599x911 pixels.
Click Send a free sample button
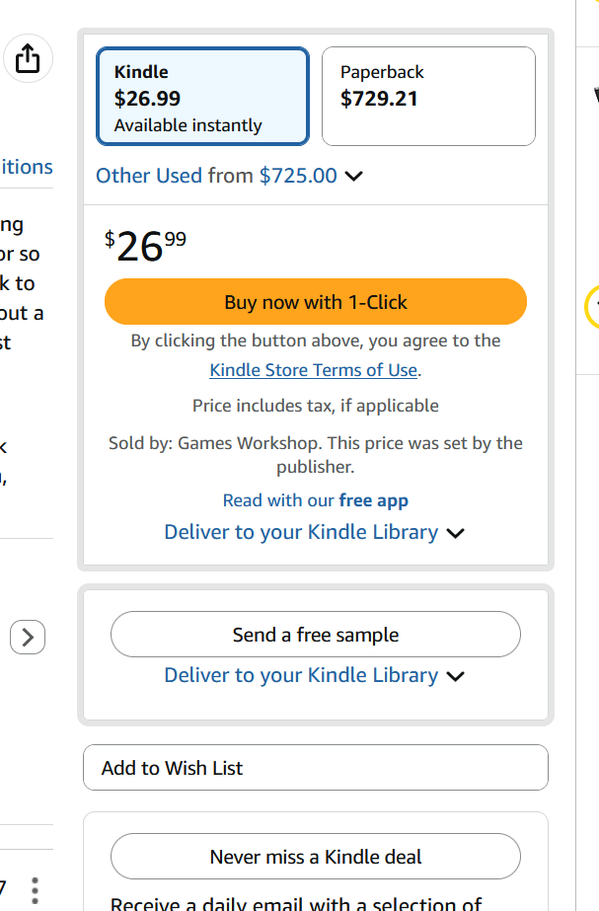click(316, 635)
